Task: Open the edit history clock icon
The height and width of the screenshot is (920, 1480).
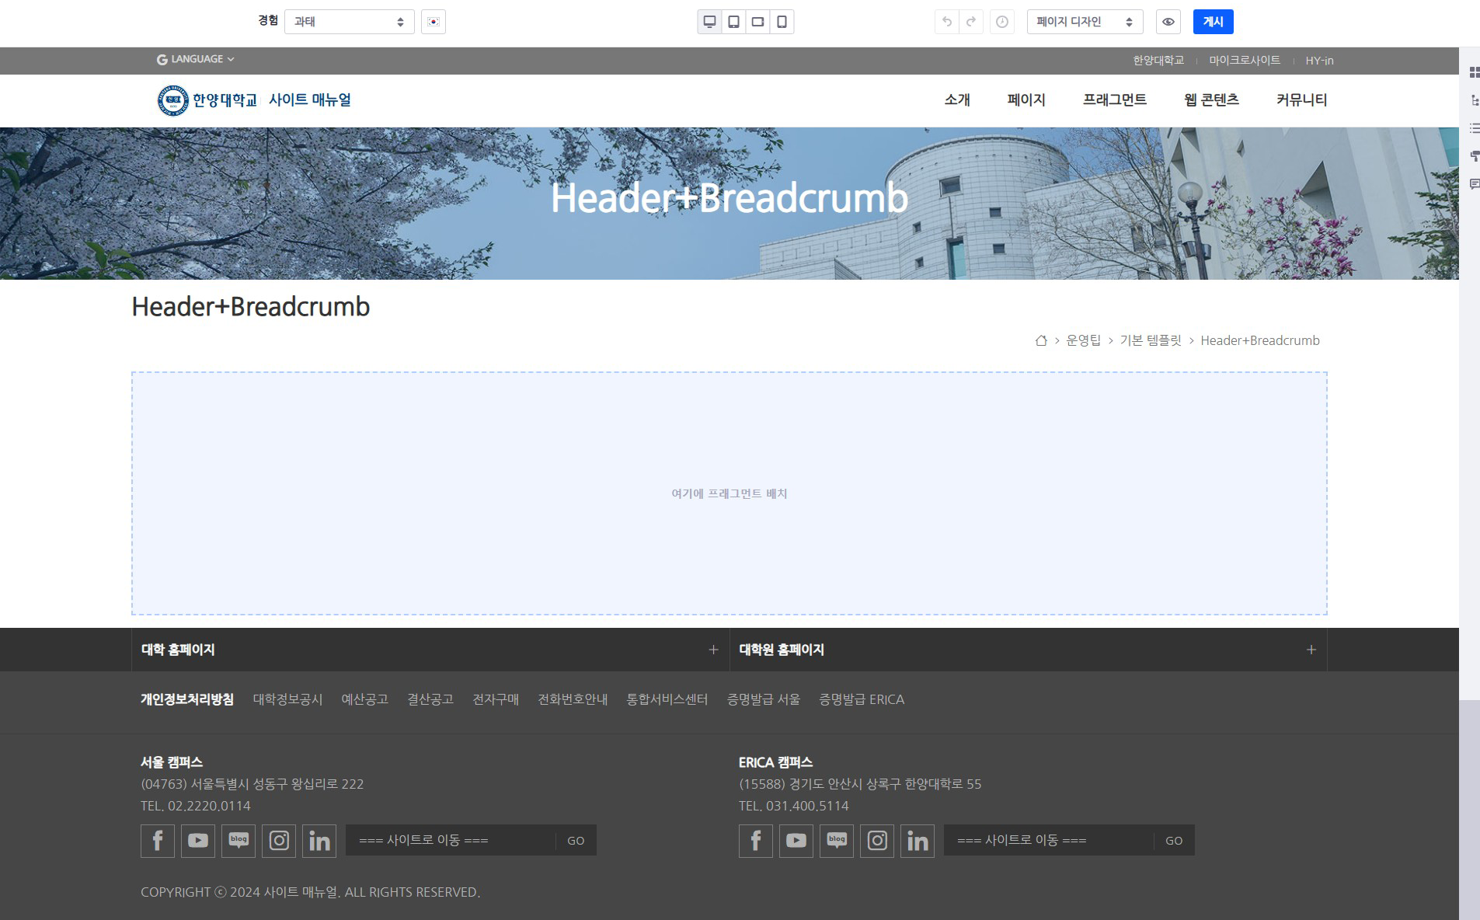Action: click(x=1002, y=22)
